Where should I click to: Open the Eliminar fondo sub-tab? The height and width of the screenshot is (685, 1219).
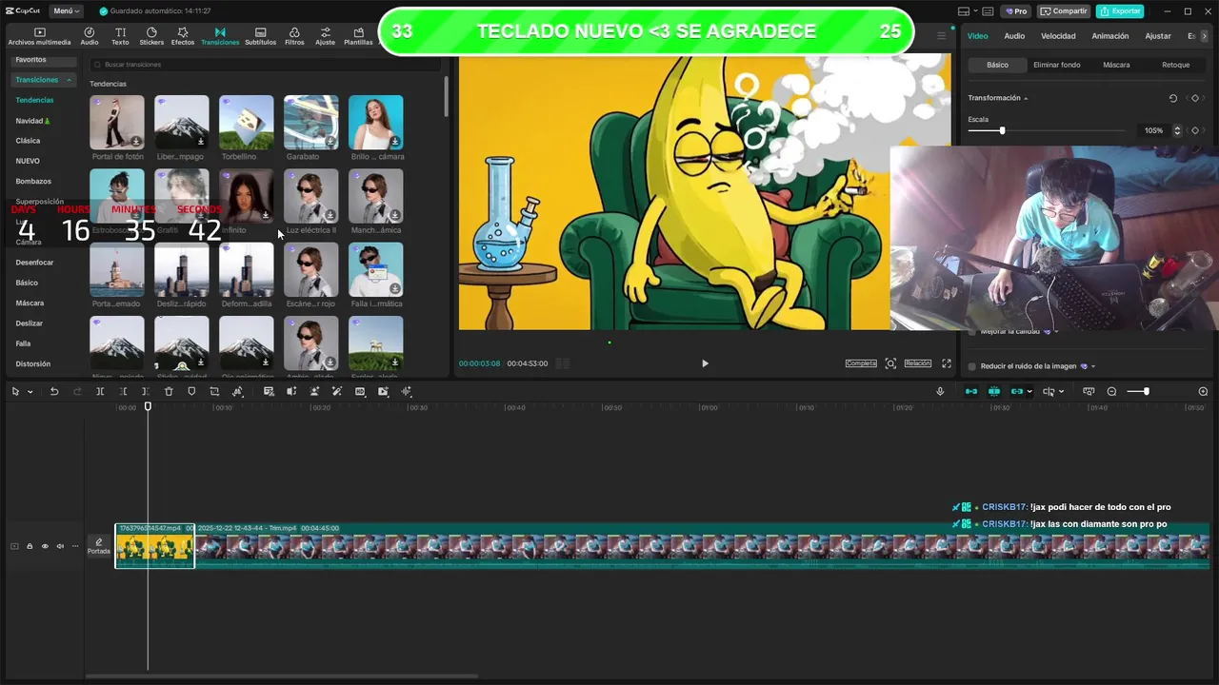[1057, 65]
